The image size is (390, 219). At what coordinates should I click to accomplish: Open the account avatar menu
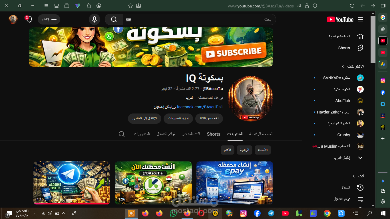13,19
